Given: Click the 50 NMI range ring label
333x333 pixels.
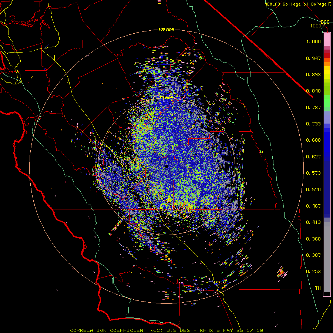Looking at the screenshot, I should pos(166,98).
